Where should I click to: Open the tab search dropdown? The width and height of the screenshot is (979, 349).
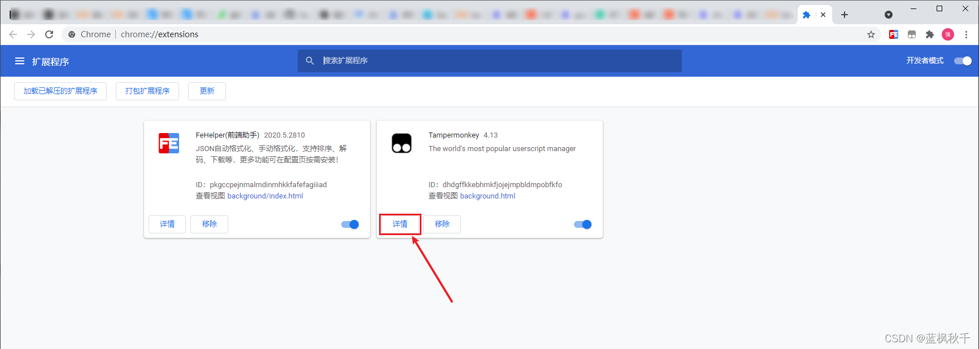889,15
